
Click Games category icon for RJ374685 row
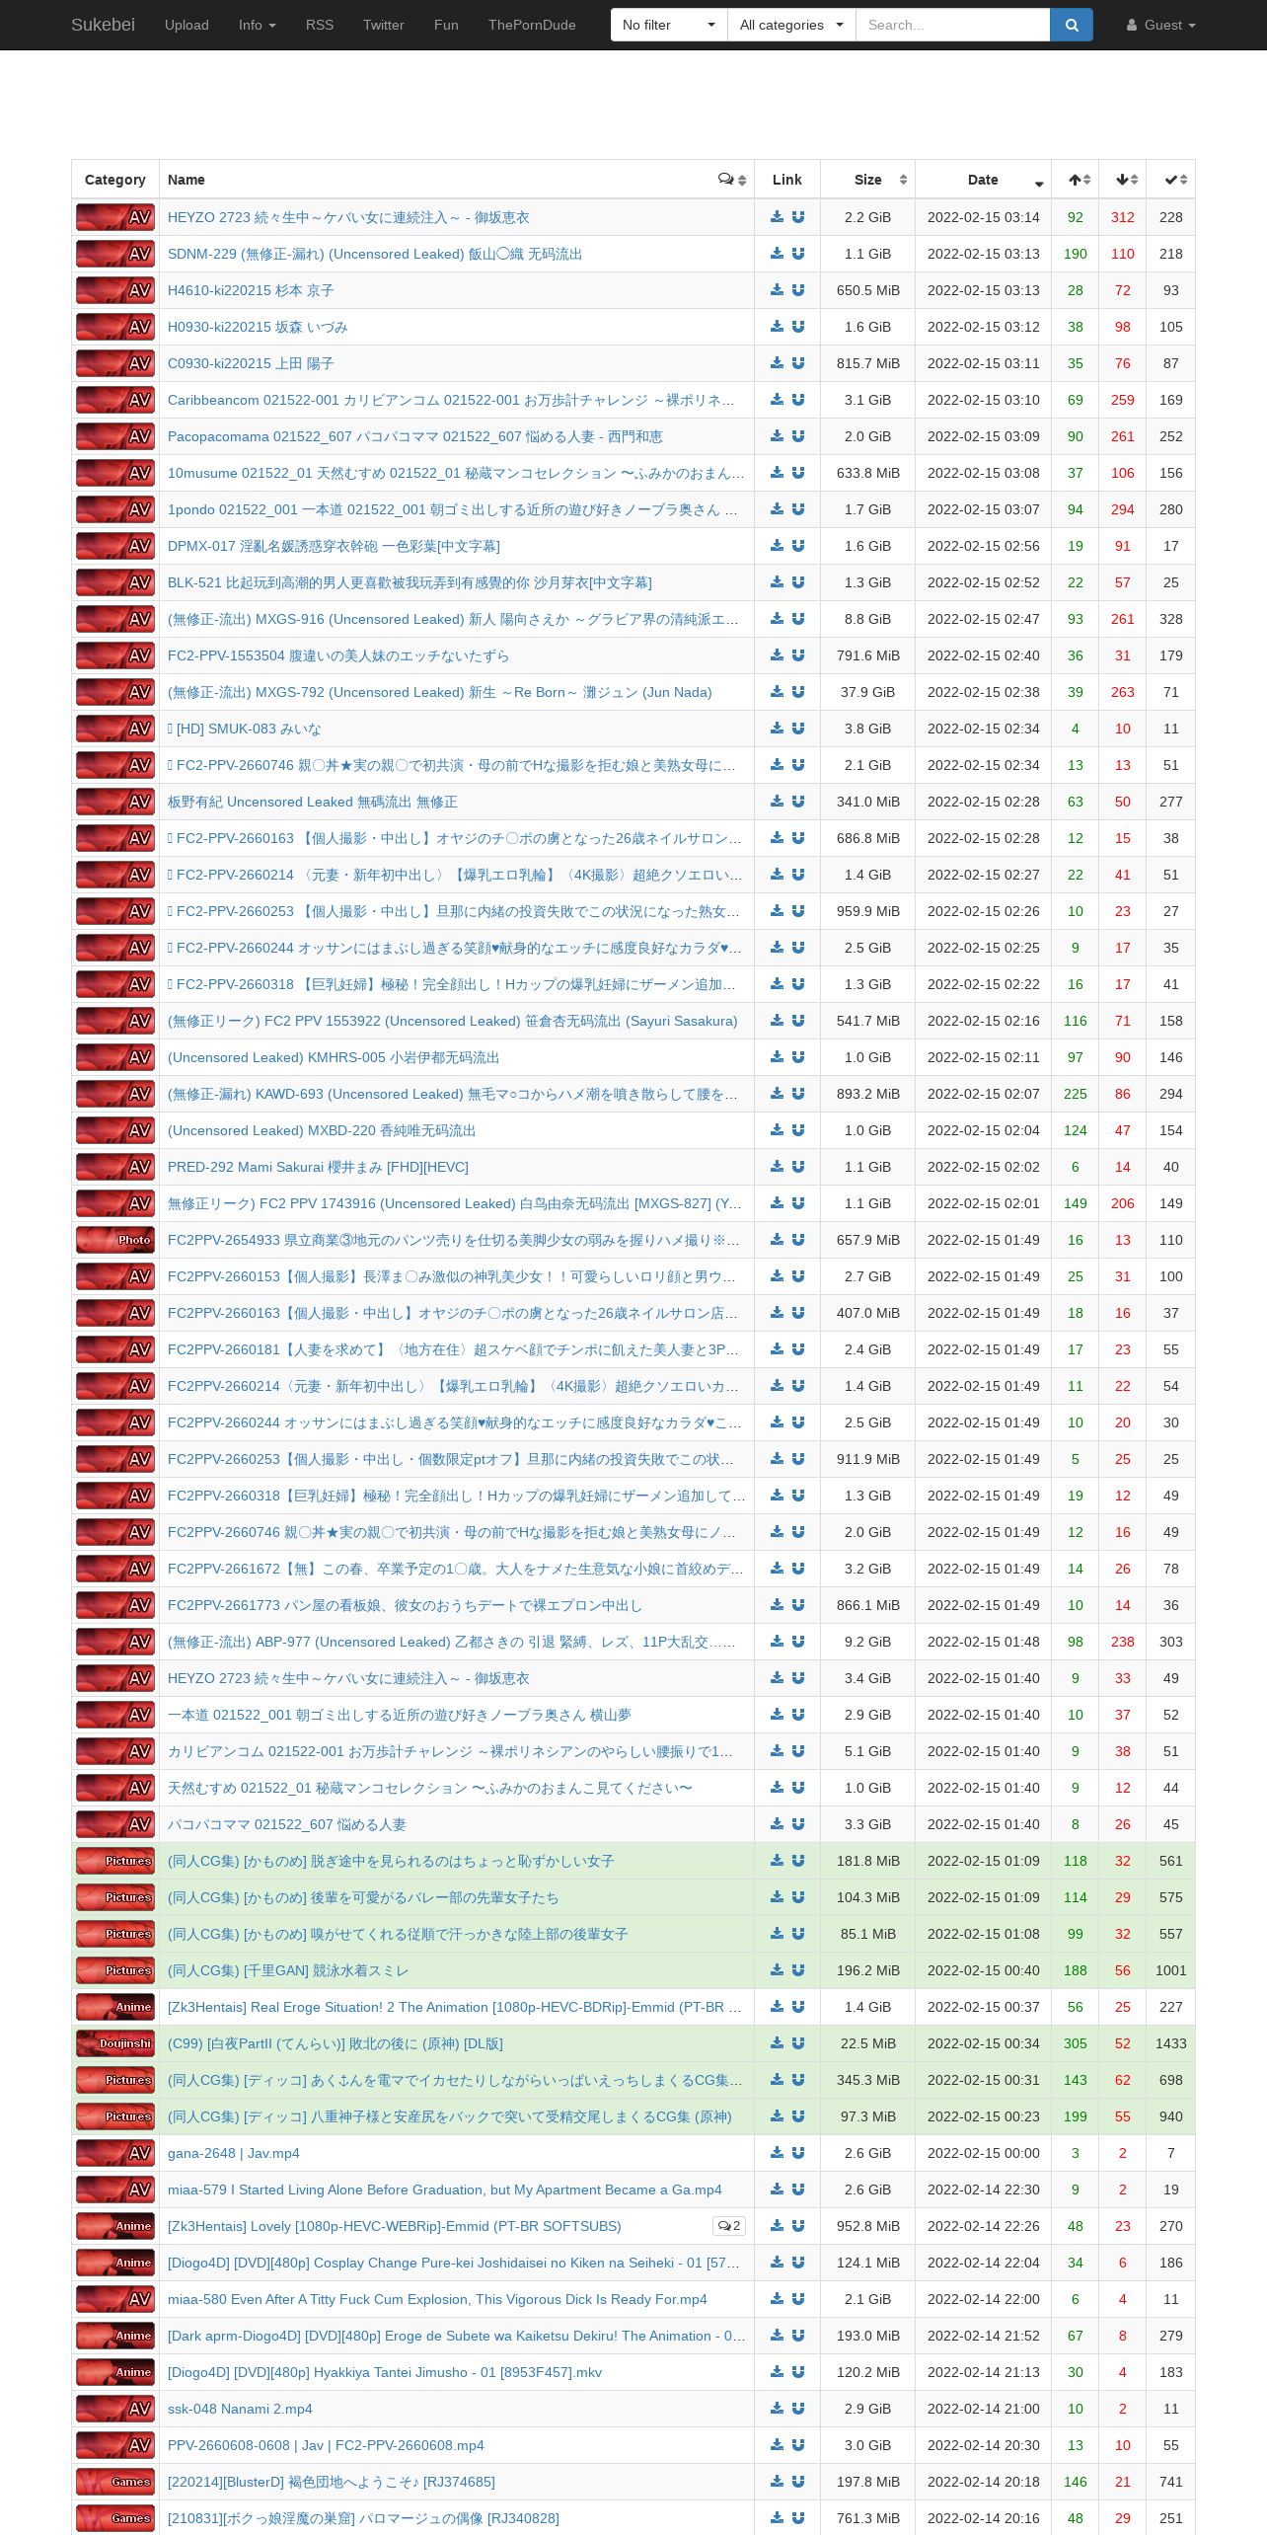point(115,2482)
